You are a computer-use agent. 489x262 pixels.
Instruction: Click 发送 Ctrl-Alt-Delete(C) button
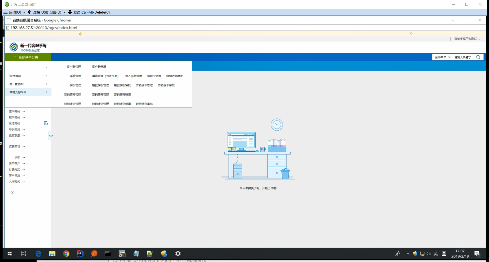tap(89, 12)
